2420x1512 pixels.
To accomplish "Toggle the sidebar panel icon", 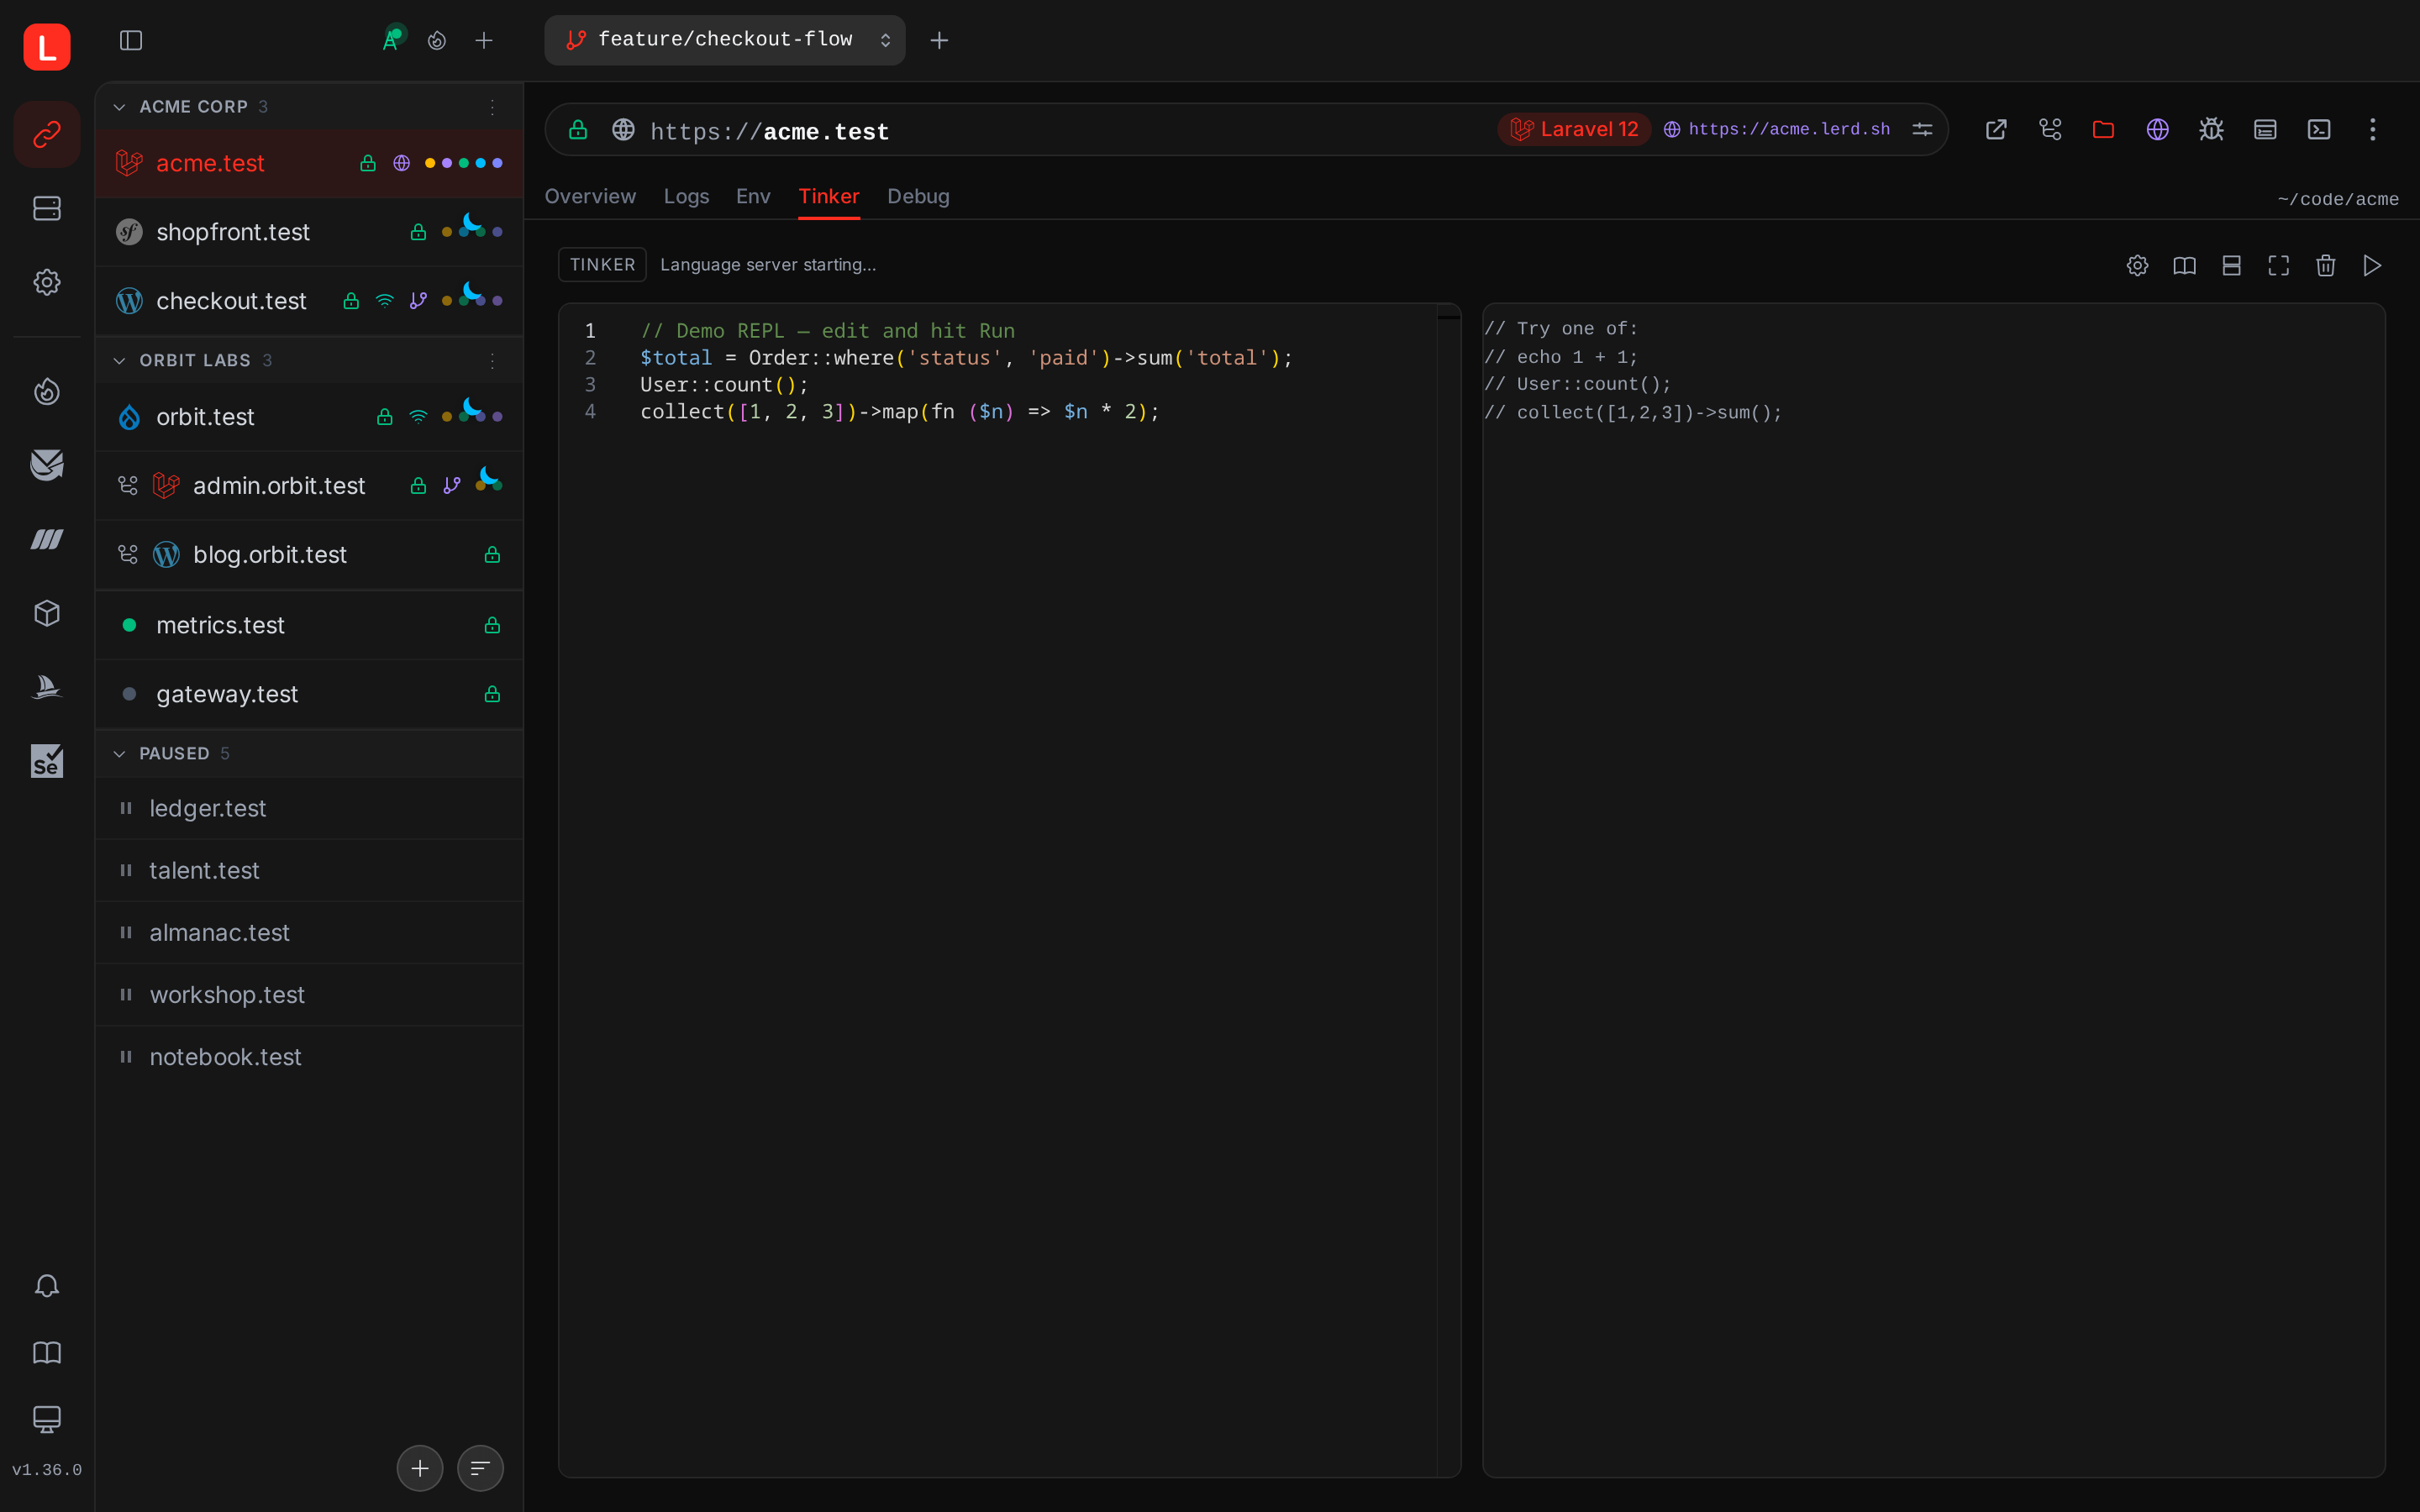I will [131, 40].
